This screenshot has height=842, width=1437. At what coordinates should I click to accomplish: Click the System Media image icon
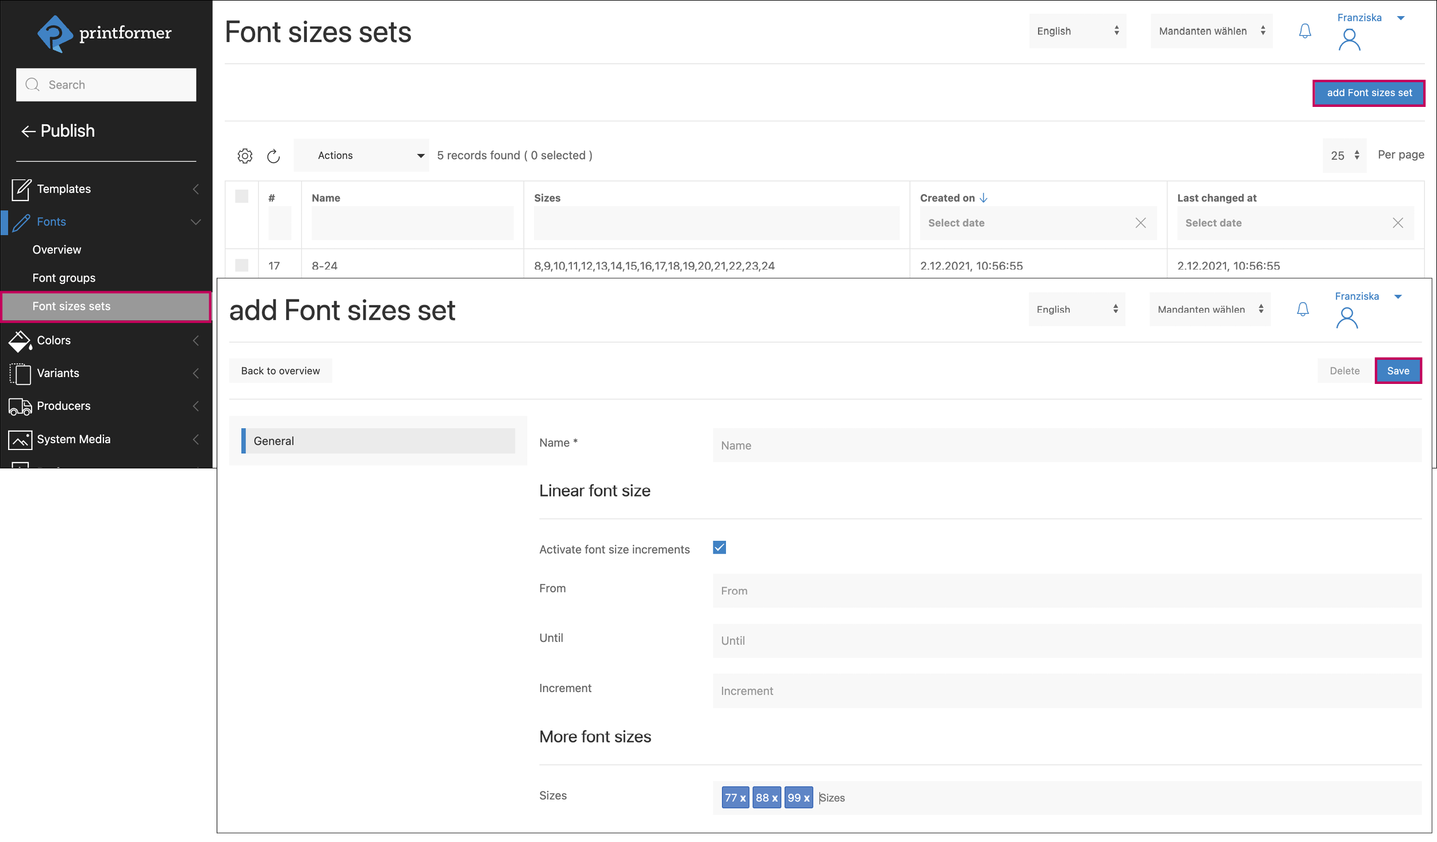click(x=20, y=440)
